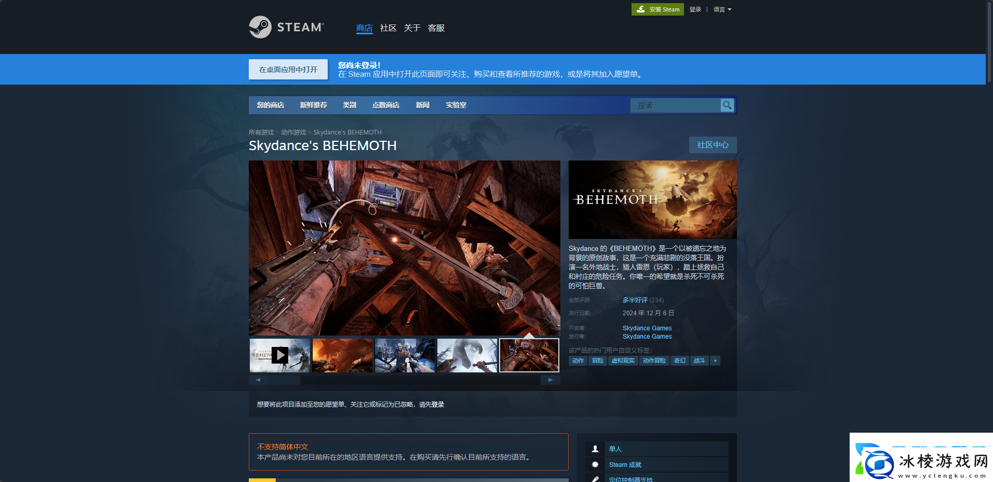Open the 社区中心 community hub
Viewport: 993px width, 482px height.
click(x=713, y=145)
